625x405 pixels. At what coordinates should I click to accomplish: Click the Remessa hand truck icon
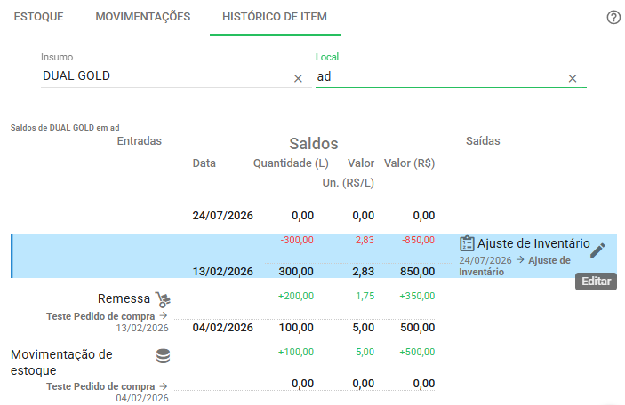tap(163, 299)
